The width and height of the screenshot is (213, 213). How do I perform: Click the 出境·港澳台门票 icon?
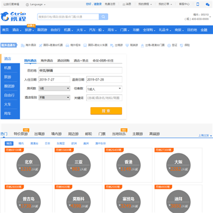(x=143, y=46)
